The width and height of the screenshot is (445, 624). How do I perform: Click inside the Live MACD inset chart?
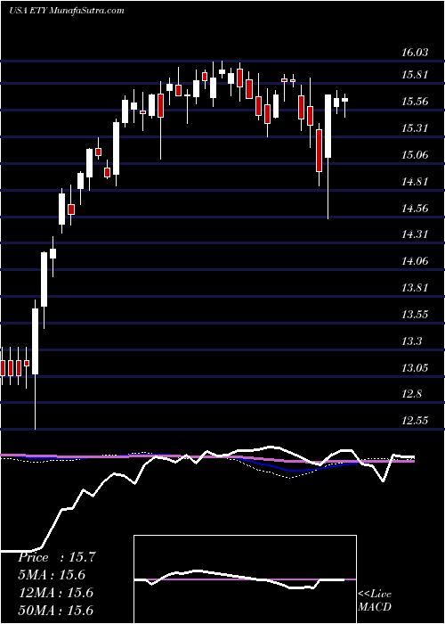point(245,579)
